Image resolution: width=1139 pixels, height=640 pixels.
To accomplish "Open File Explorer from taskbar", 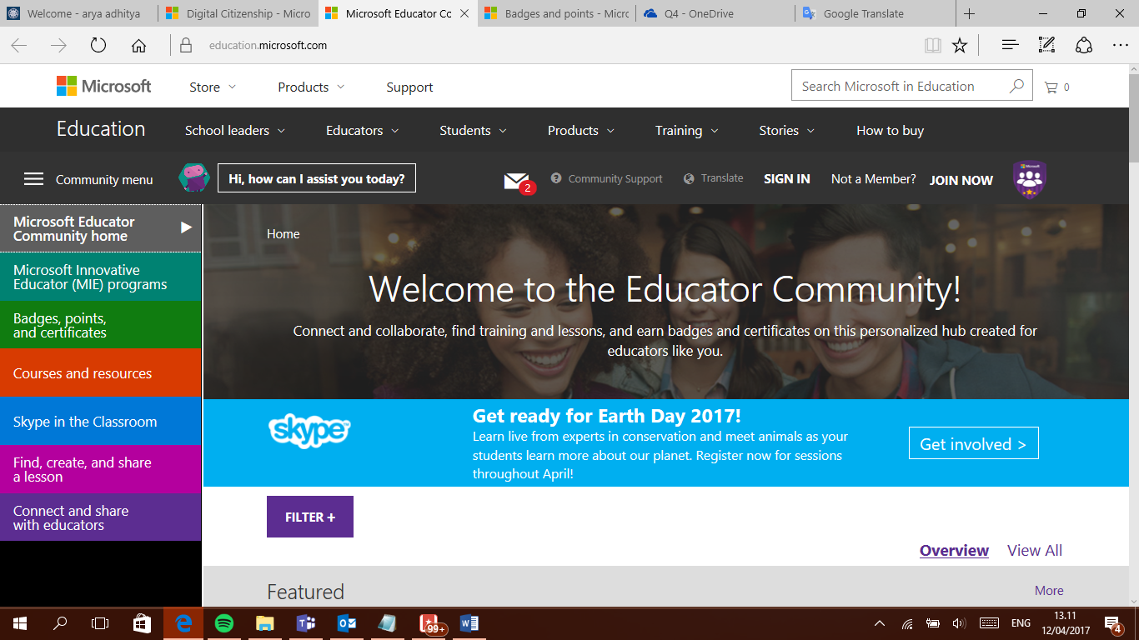I will coord(264,623).
